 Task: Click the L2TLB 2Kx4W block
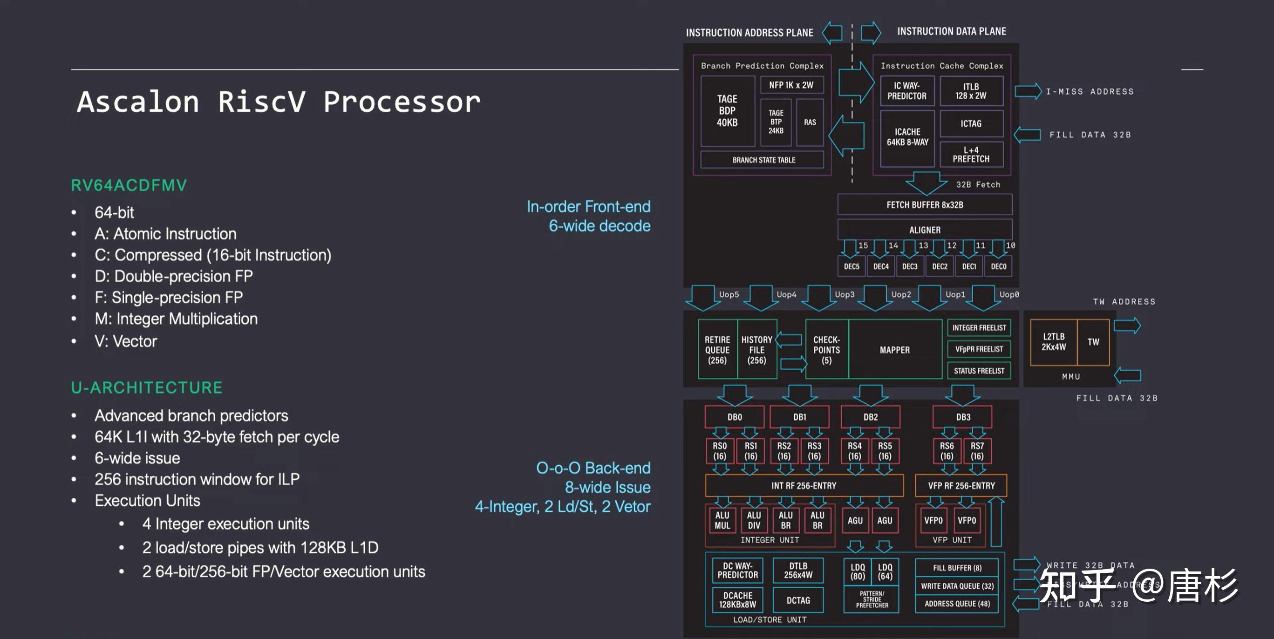pyautogui.click(x=1053, y=342)
